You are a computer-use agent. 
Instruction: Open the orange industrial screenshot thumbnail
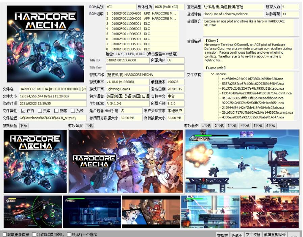point(270,212)
